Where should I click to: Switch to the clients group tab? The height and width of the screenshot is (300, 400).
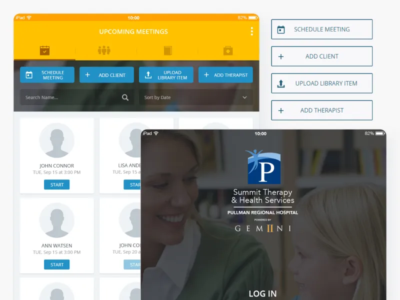104,50
